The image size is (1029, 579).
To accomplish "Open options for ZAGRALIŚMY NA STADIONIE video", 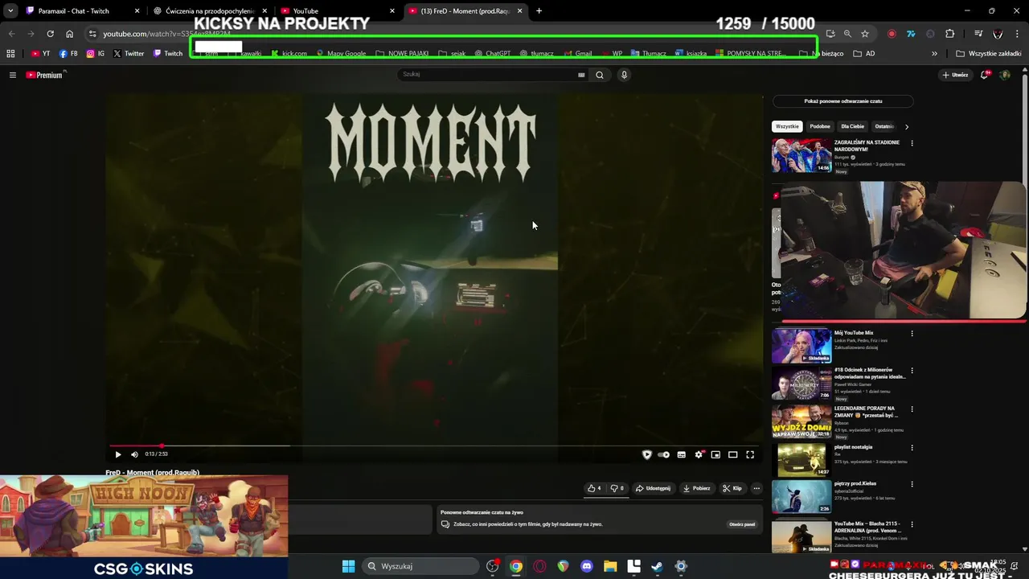I will (x=912, y=143).
